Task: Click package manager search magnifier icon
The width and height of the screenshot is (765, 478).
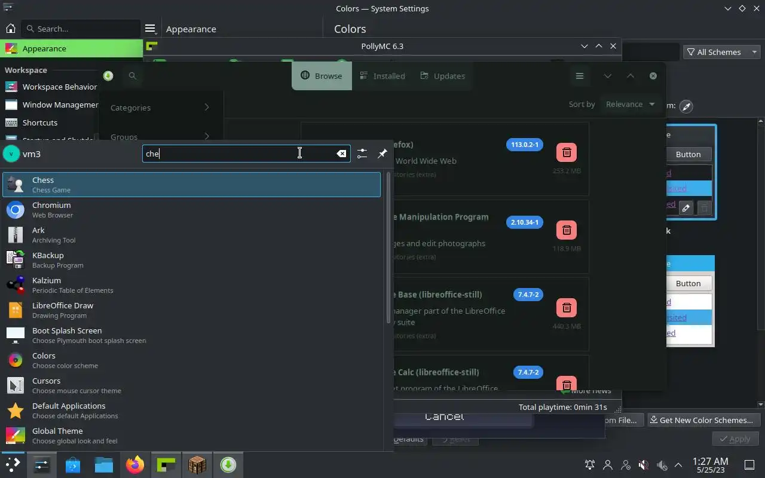Action: pos(133,76)
